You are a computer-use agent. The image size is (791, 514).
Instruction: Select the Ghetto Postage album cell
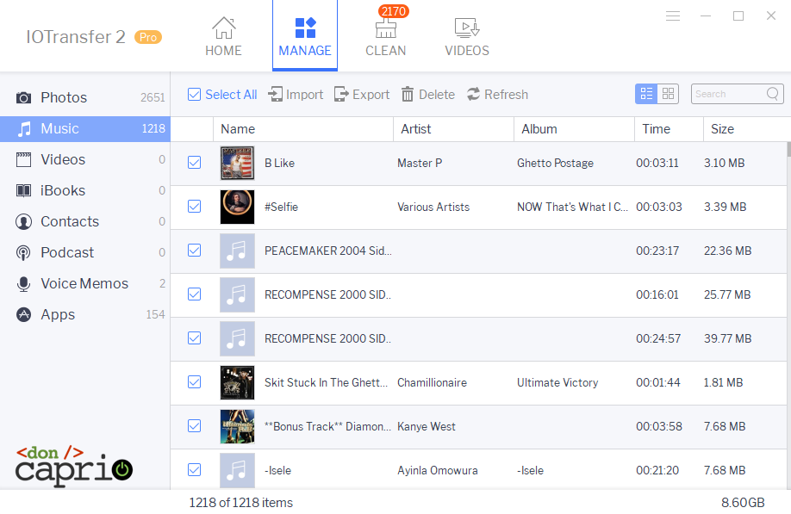[x=555, y=163]
